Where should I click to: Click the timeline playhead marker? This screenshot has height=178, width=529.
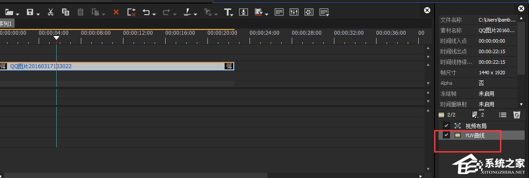click(x=56, y=39)
